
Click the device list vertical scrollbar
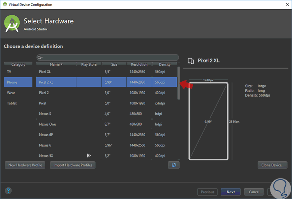pyautogui.click(x=178, y=83)
